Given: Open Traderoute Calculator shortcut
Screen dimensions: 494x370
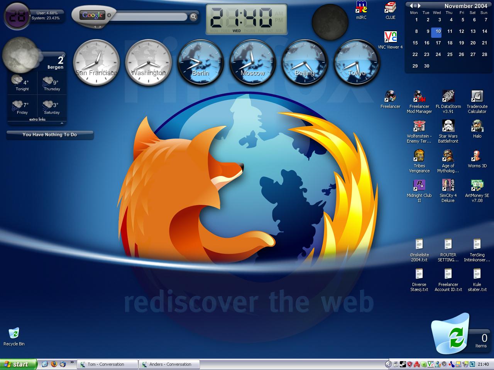Looking at the screenshot, I should coord(477,102).
